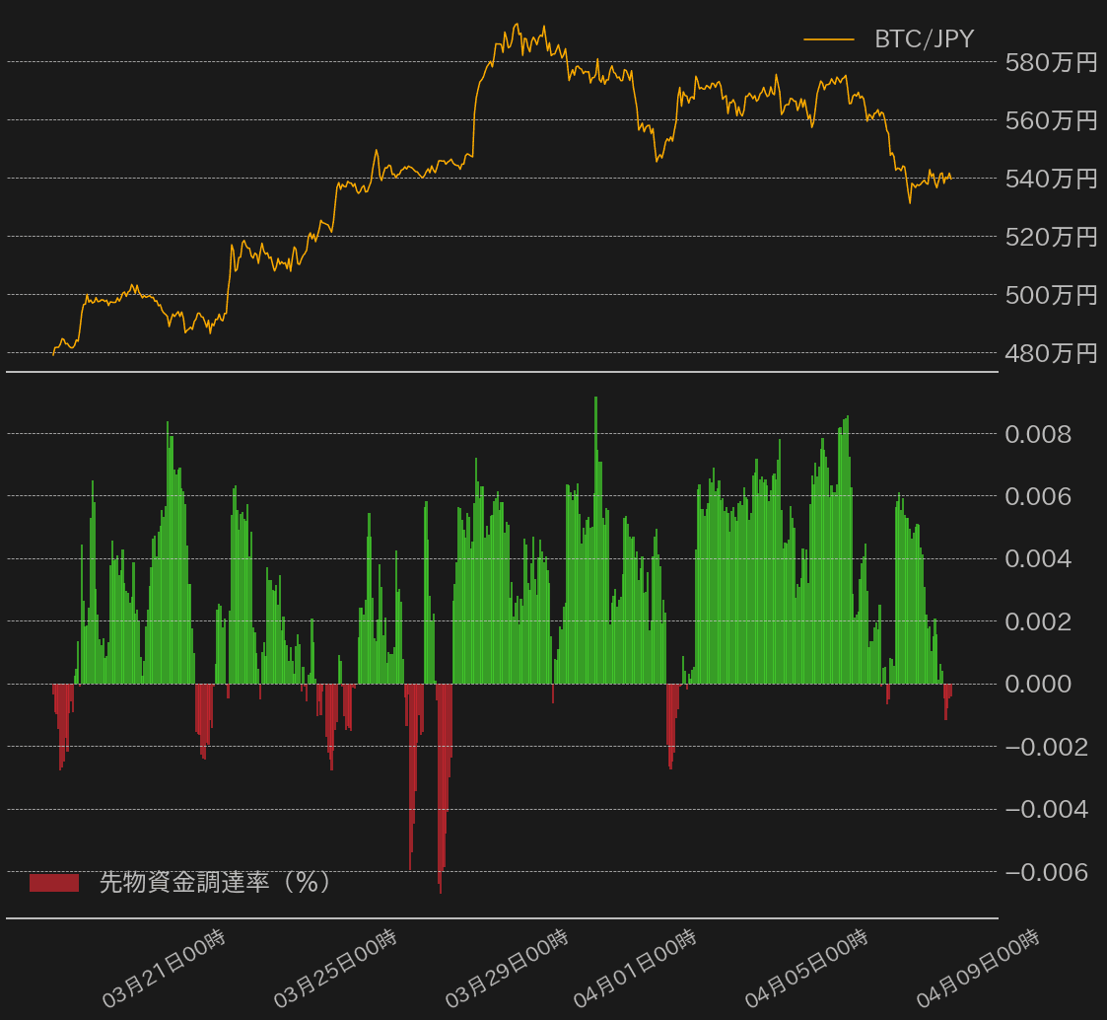Click the 540万円 price axis label
The height and width of the screenshot is (1020, 1107).
coord(1051,180)
